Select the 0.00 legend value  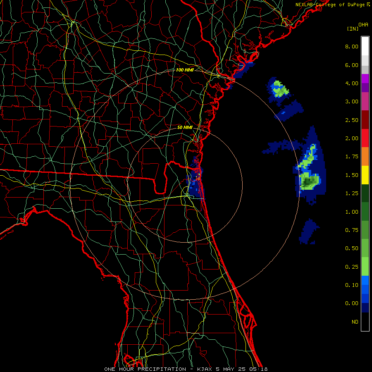click(352, 303)
